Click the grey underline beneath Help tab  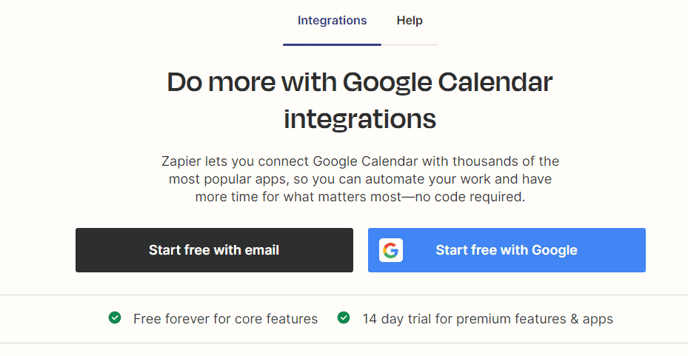tap(410, 44)
